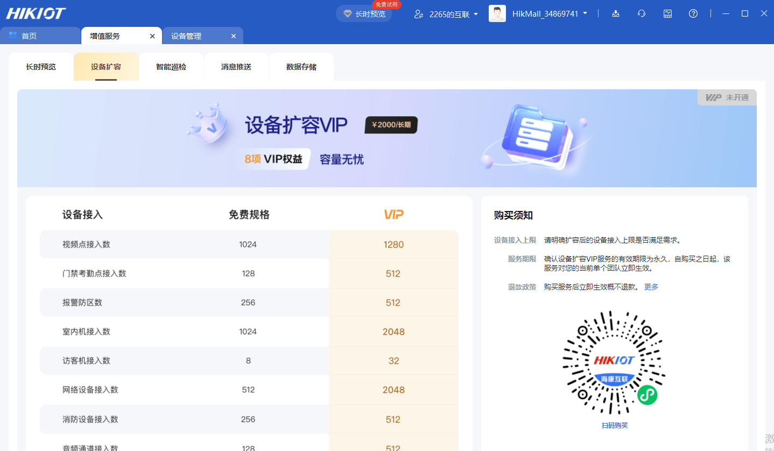
Task: Contact support via the headset icon
Action: tap(641, 13)
